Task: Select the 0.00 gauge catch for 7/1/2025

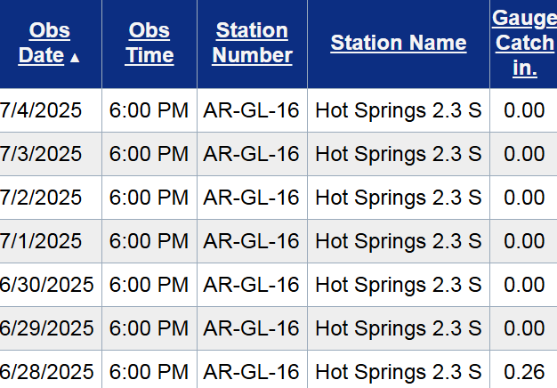Action: point(524,241)
